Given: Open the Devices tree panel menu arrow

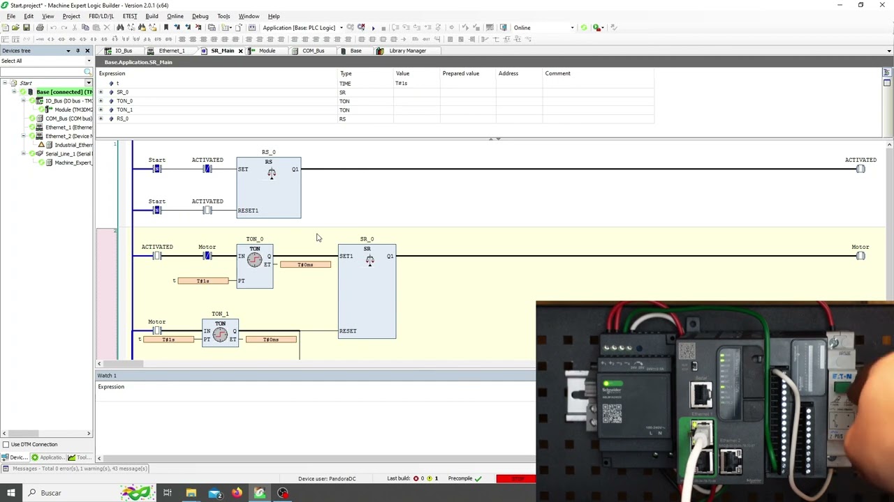Looking at the screenshot, I should [x=68, y=51].
